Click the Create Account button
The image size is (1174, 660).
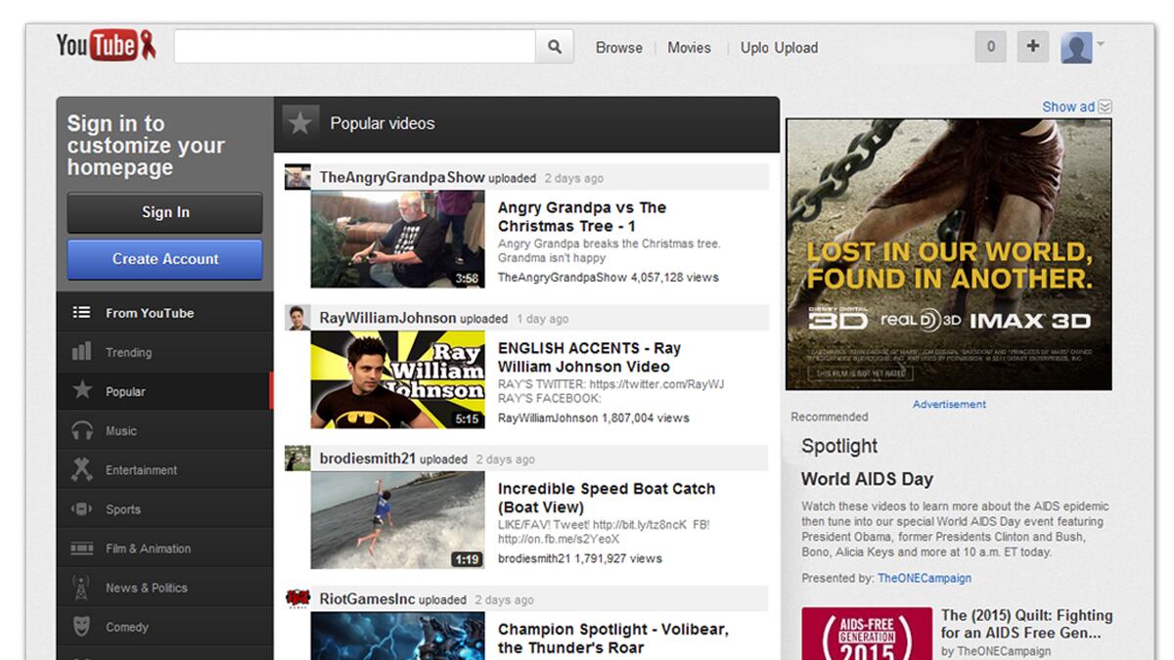pyautogui.click(x=163, y=259)
